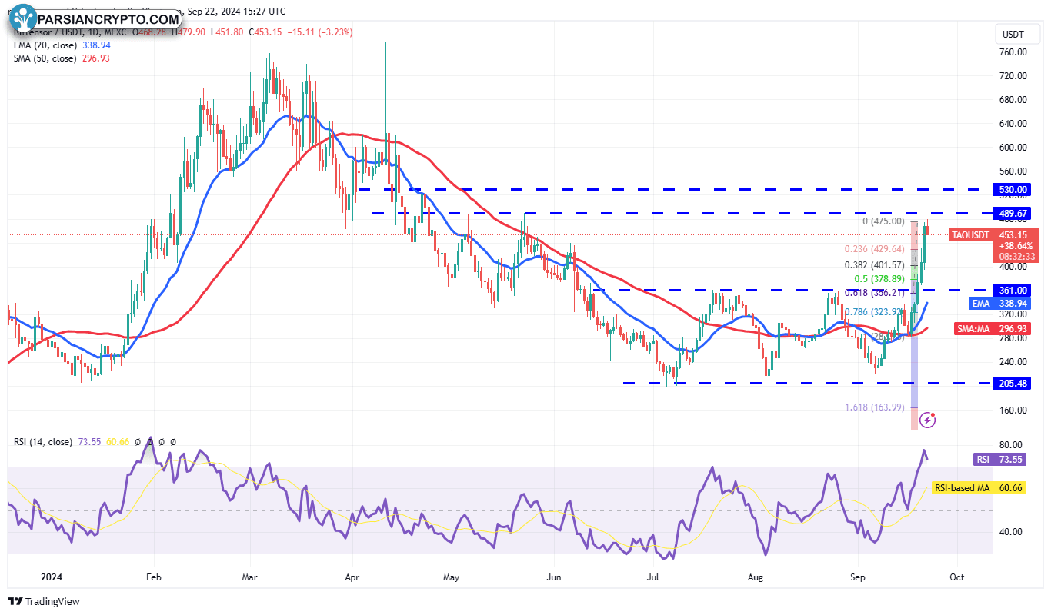
Task: Click the SMA legend value 296.93 at top left
Action: (x=95, y=58)
